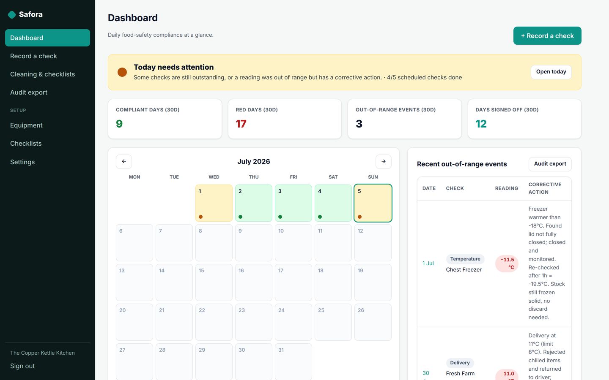Select July 5 on the calendar
The image size is (609, 380).
click(373, 203)
